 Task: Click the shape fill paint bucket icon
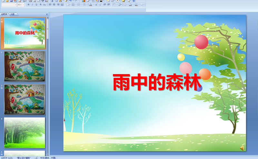(x=130, y=4)
